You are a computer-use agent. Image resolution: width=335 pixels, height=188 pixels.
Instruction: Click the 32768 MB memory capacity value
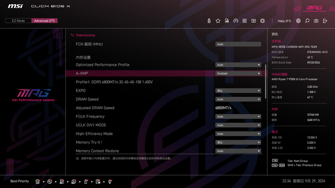click(x=313, y=115)
